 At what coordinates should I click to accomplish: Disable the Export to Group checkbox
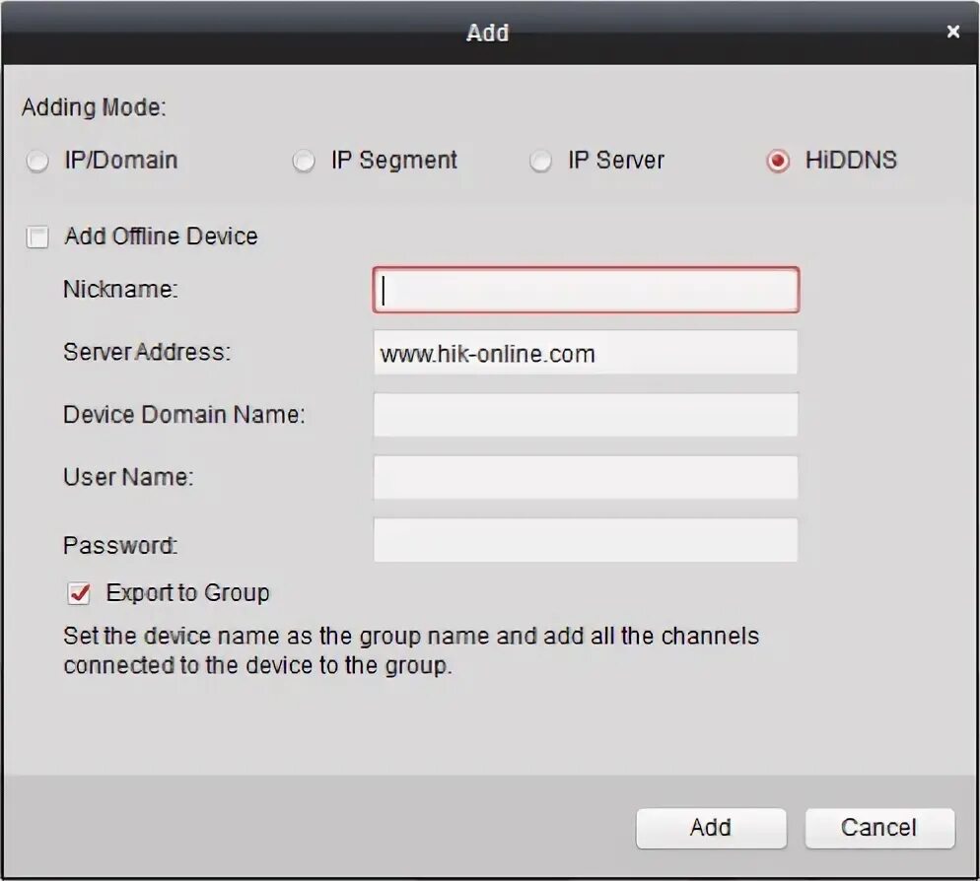tap(77, 592)
